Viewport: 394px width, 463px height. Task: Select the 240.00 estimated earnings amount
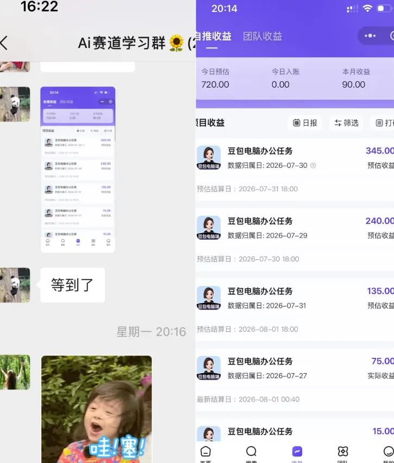[x=379, y=221]
